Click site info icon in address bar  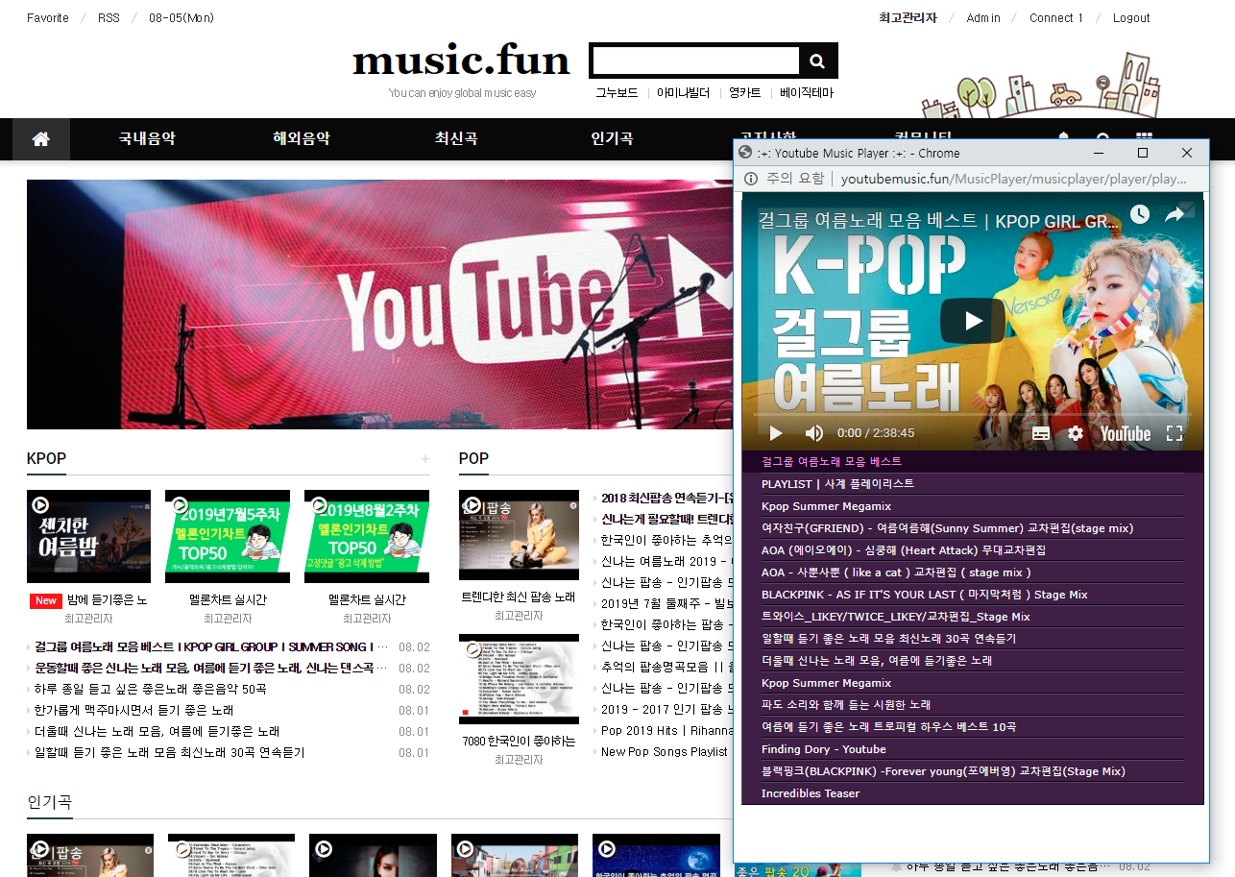(x=751, y=179)
